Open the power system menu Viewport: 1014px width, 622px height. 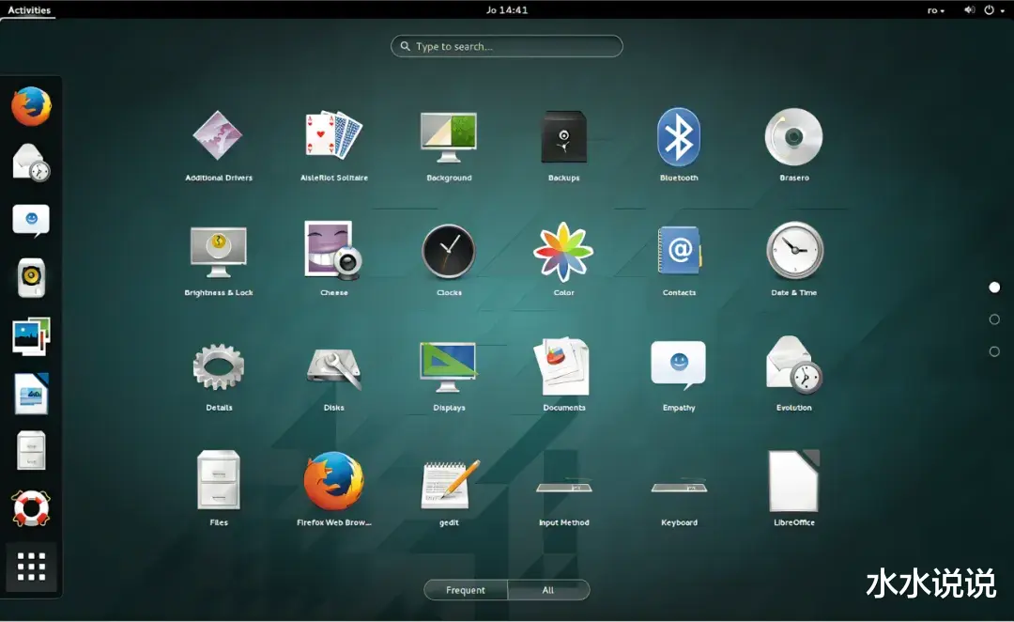pos(994,9)
